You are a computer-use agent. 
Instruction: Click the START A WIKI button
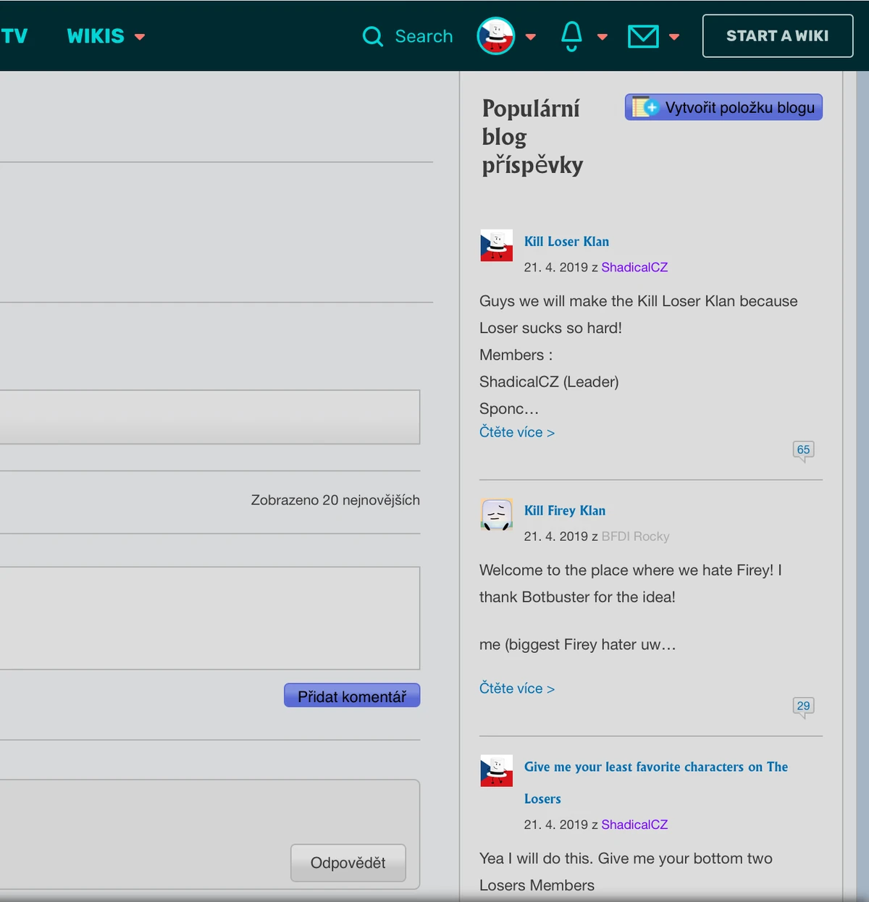[777, 36]
